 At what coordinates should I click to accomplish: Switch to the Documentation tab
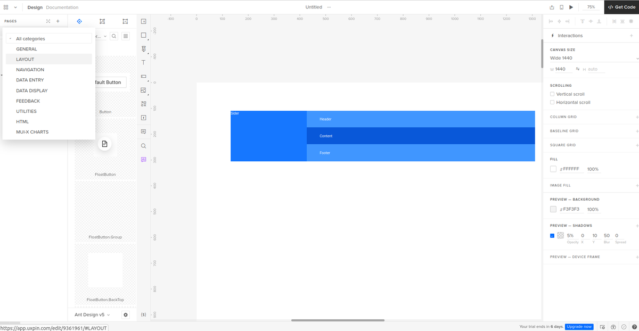(62, 7)
